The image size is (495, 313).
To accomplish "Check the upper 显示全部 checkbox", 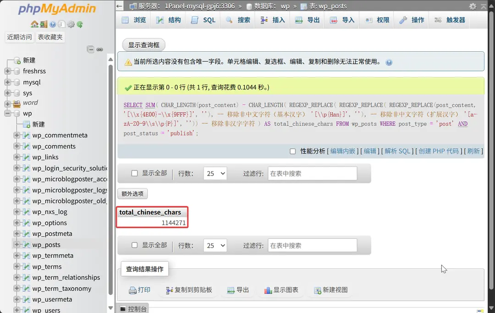I will 135,173.
